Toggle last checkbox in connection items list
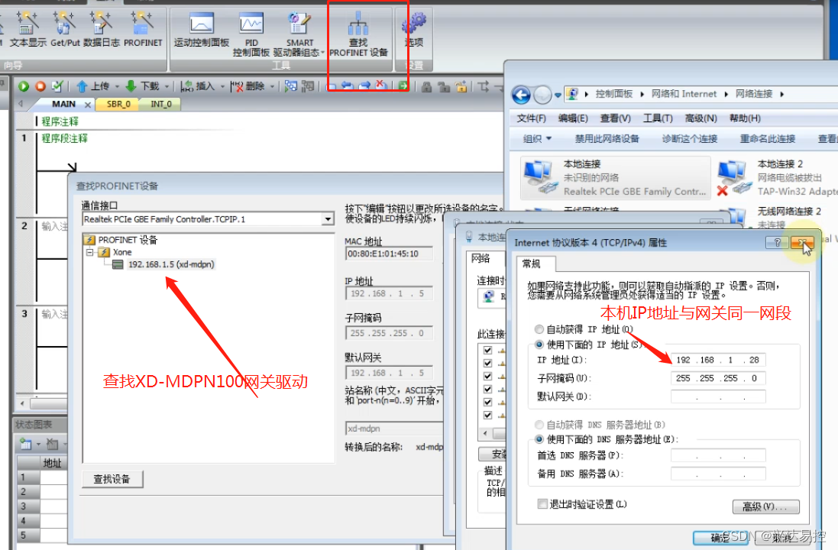Viewport: 838px width, 550px height. pos(487,415)
